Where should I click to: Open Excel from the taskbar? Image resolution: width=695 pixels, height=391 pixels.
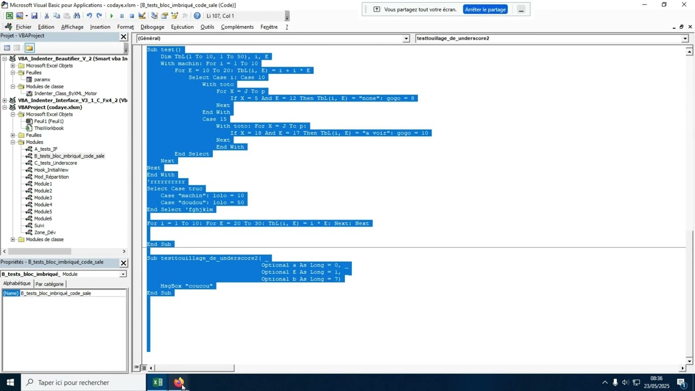(x=157, y=382)
